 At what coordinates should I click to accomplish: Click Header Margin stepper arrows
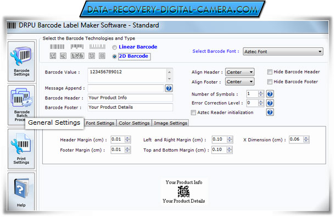(127, 140)
